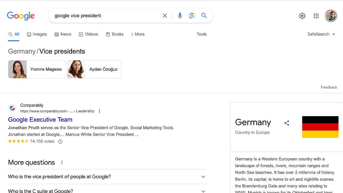The image size is (343, 193).
Task: Open the SafeSearch dropdown
Action: [x=321, y=34]
